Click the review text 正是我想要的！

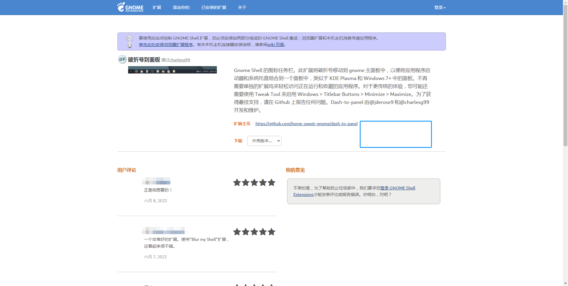[x=158, y=190]
